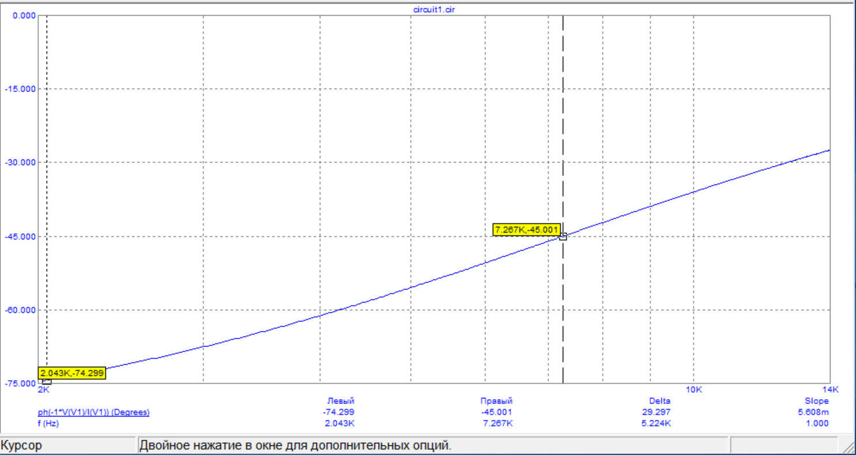Click the -30.000 Y-axis label
This screenshot has width=856, height=455.
pos(21,162)
